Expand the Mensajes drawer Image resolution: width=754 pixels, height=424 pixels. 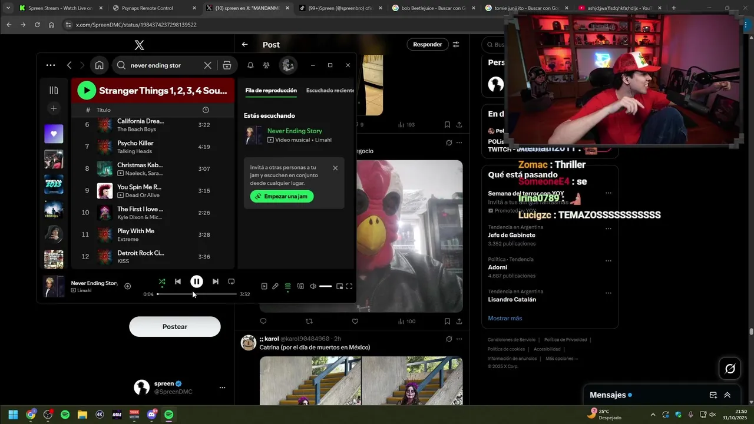pos(727,395)
